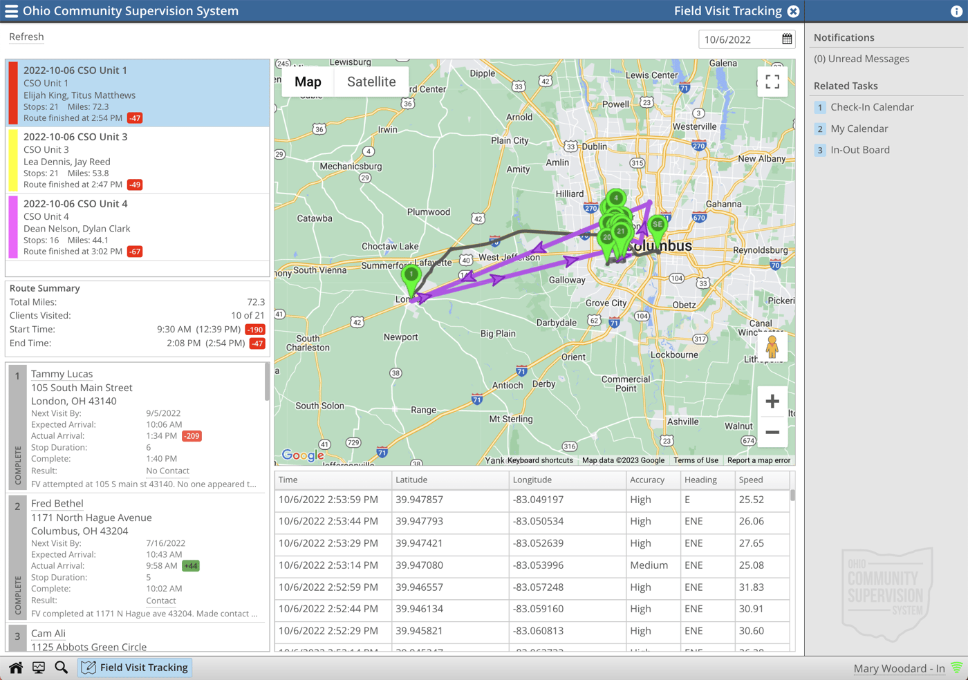Select the 2022-10-06 CSO Unit 3 route
The image size is (968, 680).
coord(138,160)
